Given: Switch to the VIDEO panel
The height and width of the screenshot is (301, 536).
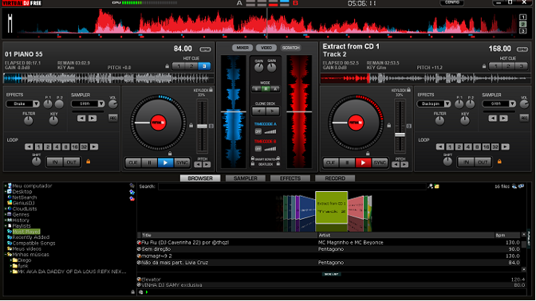Looking at the screenshot, I should click(x=266, y=48).
